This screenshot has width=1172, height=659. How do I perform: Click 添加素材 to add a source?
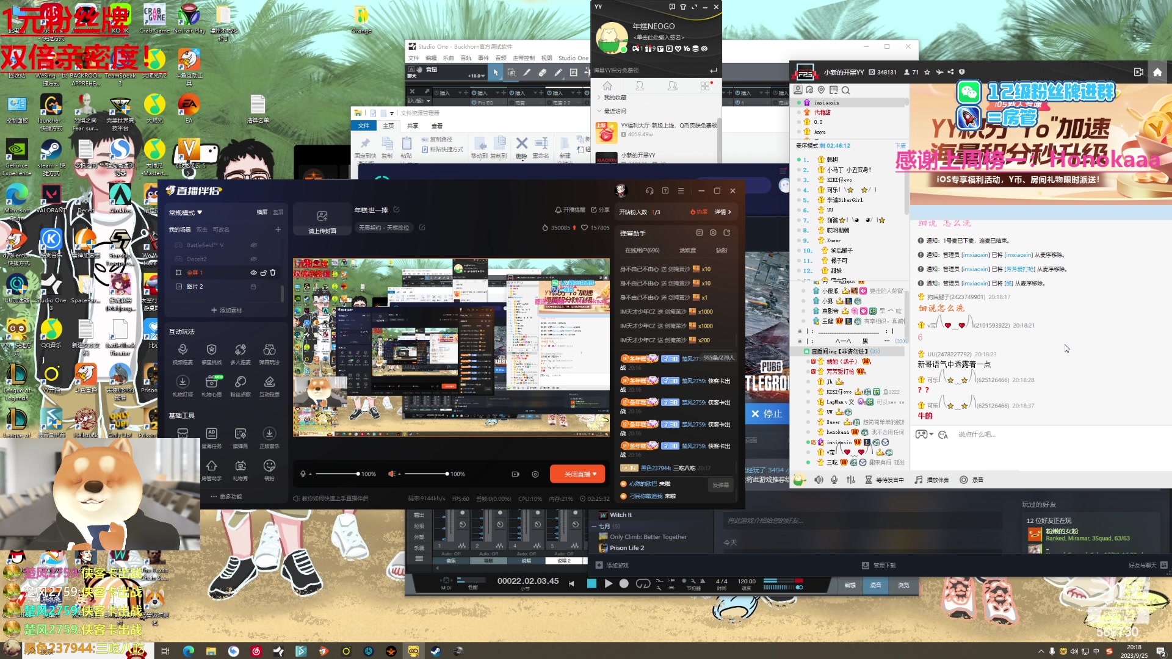(226, 311)
